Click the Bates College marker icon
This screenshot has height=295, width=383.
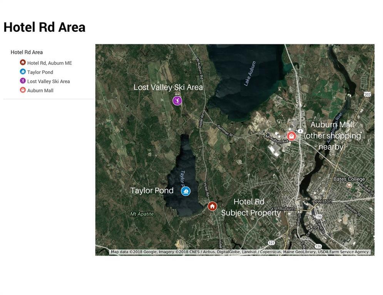[349, 185]
